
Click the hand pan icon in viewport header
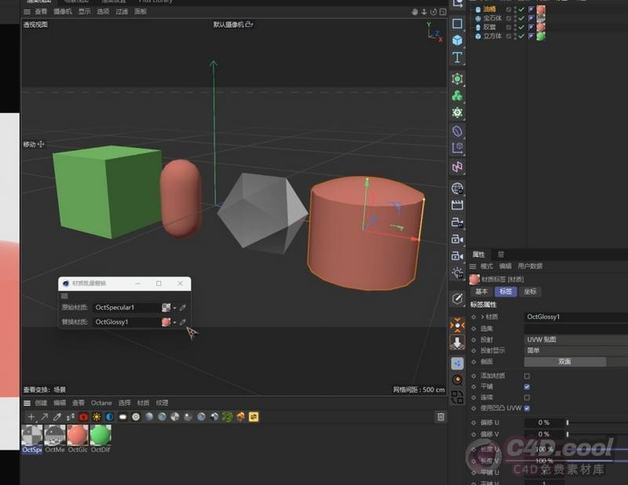pos(414,12)
